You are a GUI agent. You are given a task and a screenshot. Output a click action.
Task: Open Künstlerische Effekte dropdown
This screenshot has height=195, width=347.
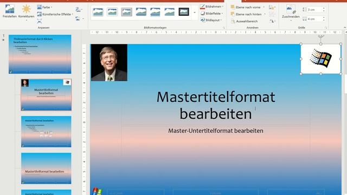[55, 14]
